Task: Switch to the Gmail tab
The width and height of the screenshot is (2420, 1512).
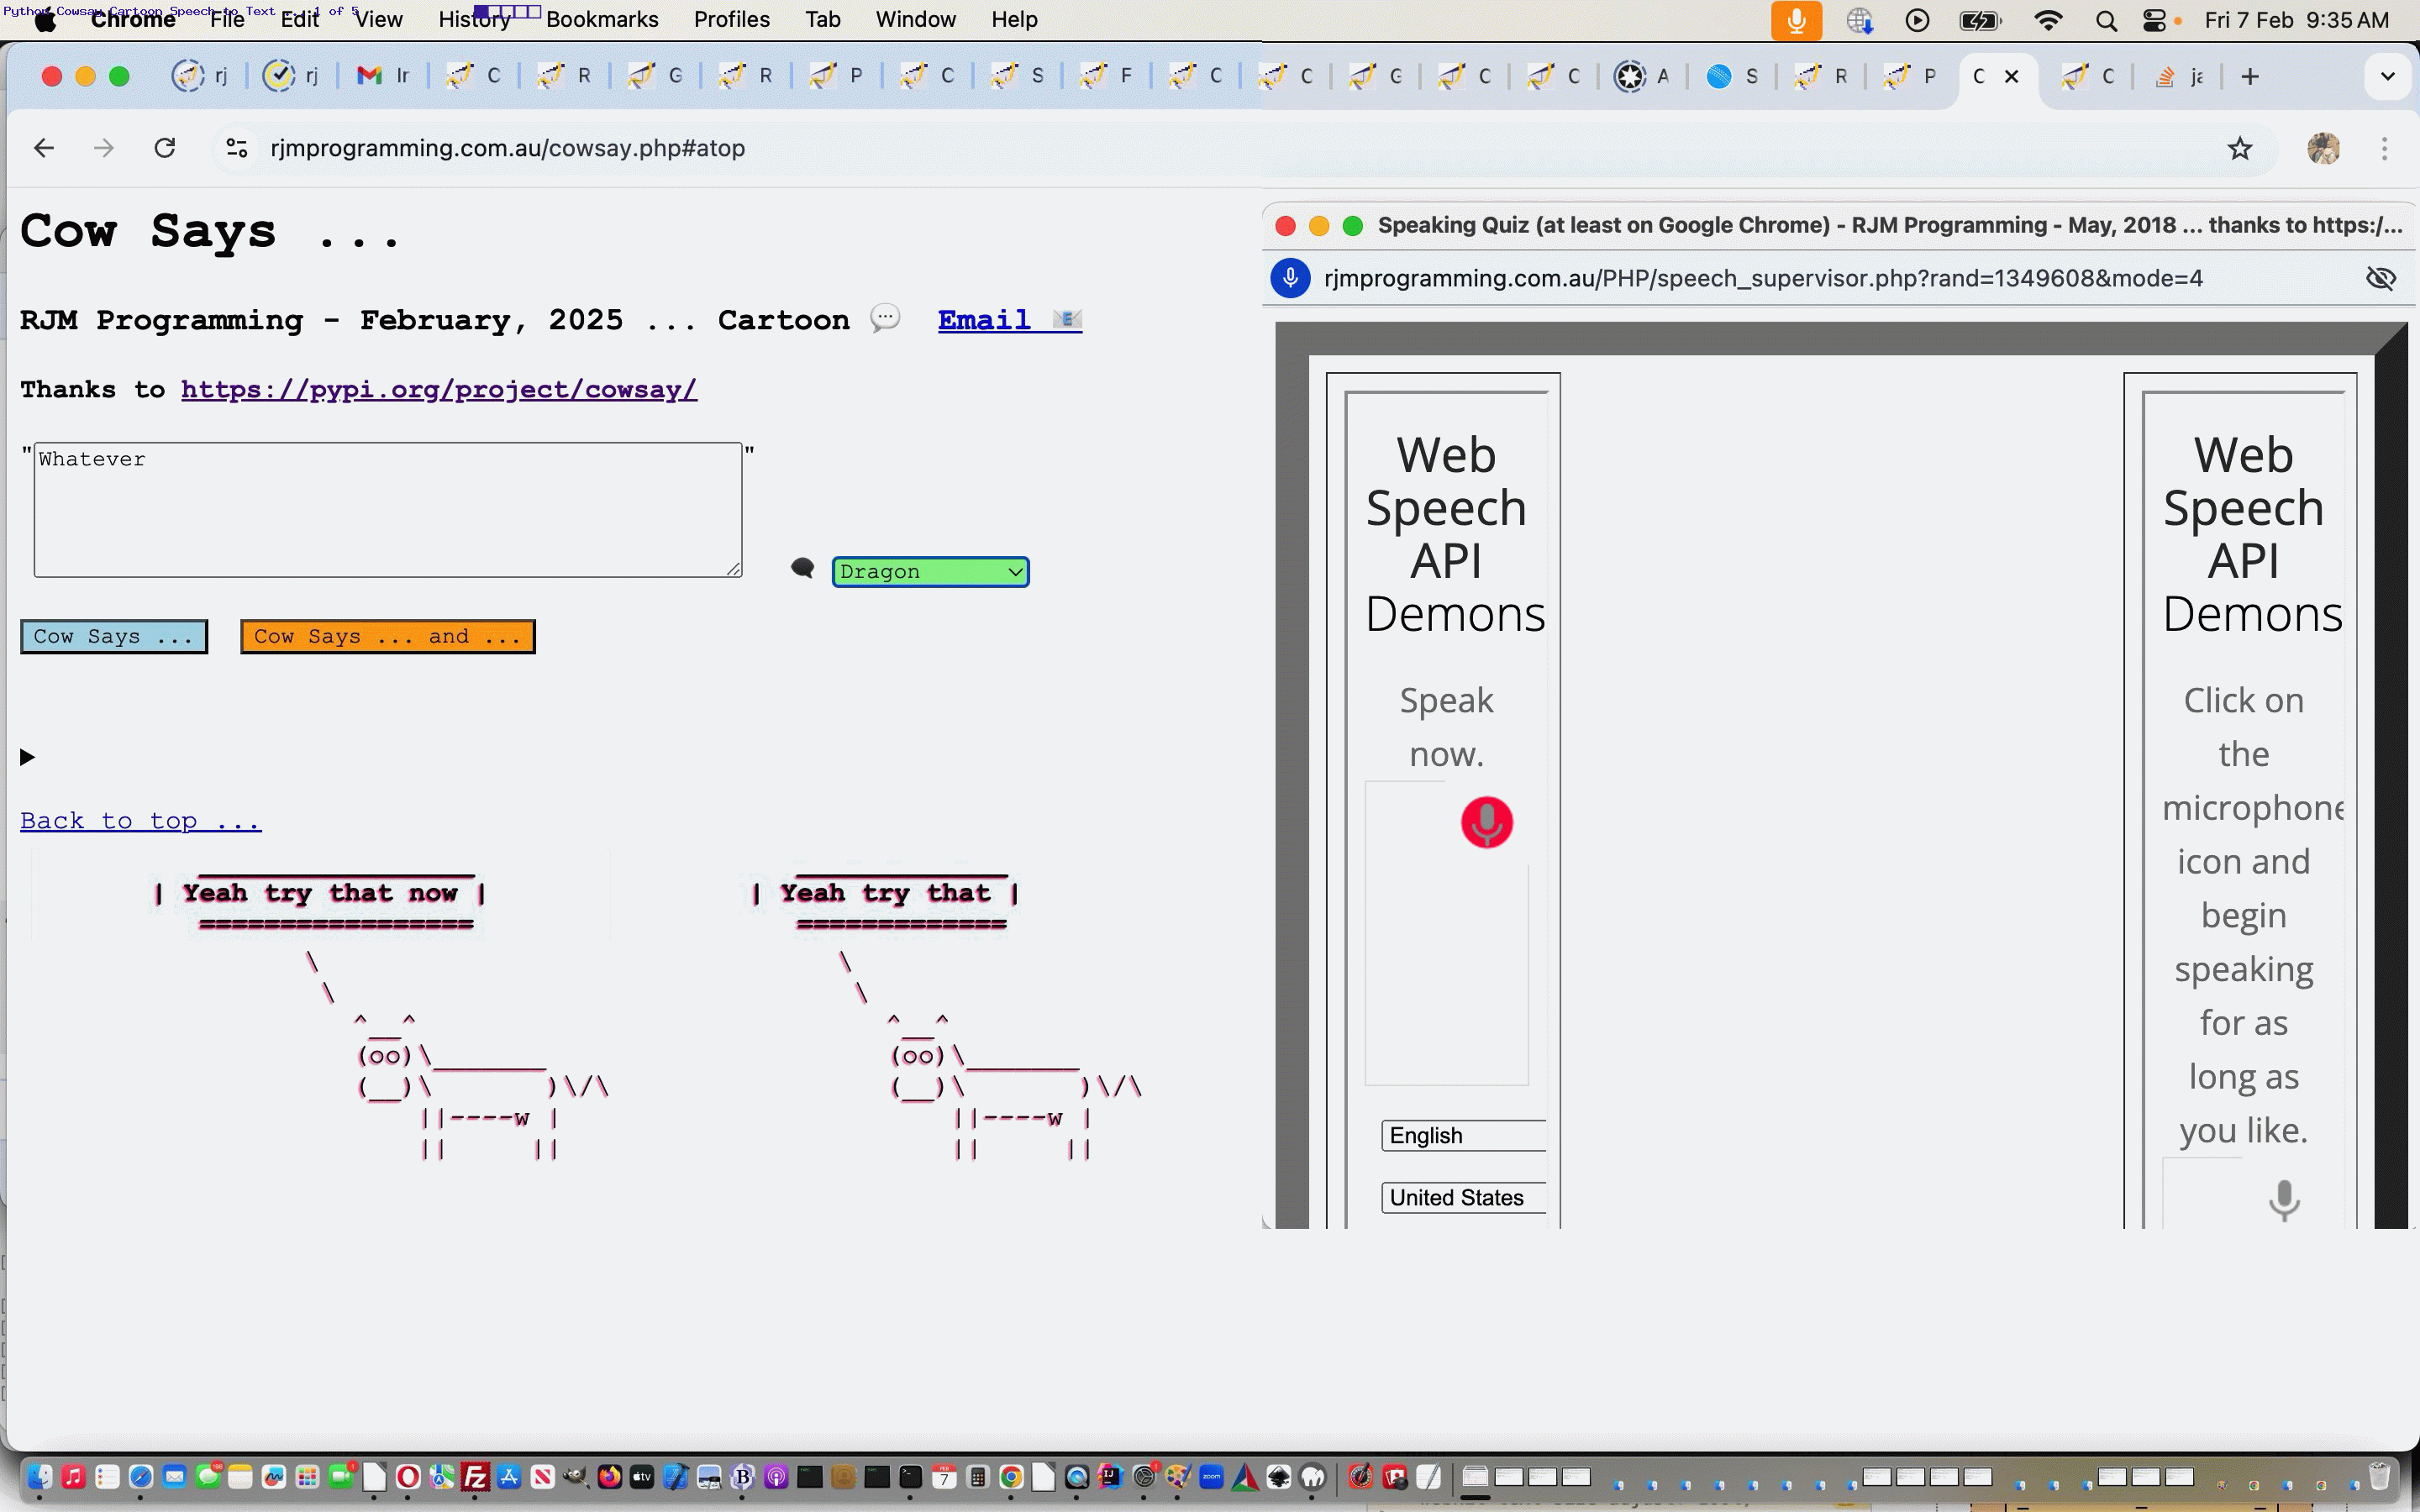Action: [384, 76]
